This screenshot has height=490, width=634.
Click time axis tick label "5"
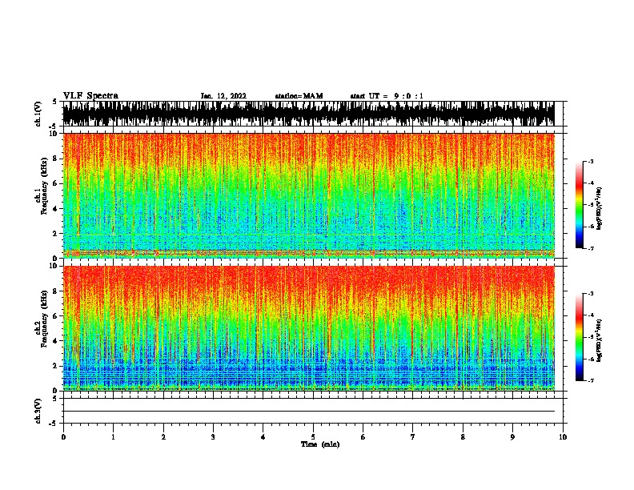tap(313, 437)
